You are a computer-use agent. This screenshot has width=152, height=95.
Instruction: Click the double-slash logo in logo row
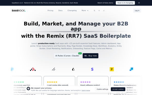(54, 69)
